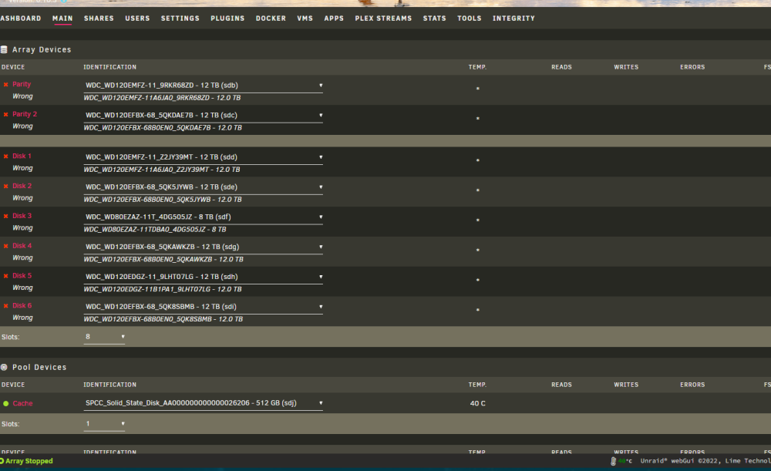Click the Parity 2 device link
The height and width of the screenshot is (471, 771).
point(25,115)
